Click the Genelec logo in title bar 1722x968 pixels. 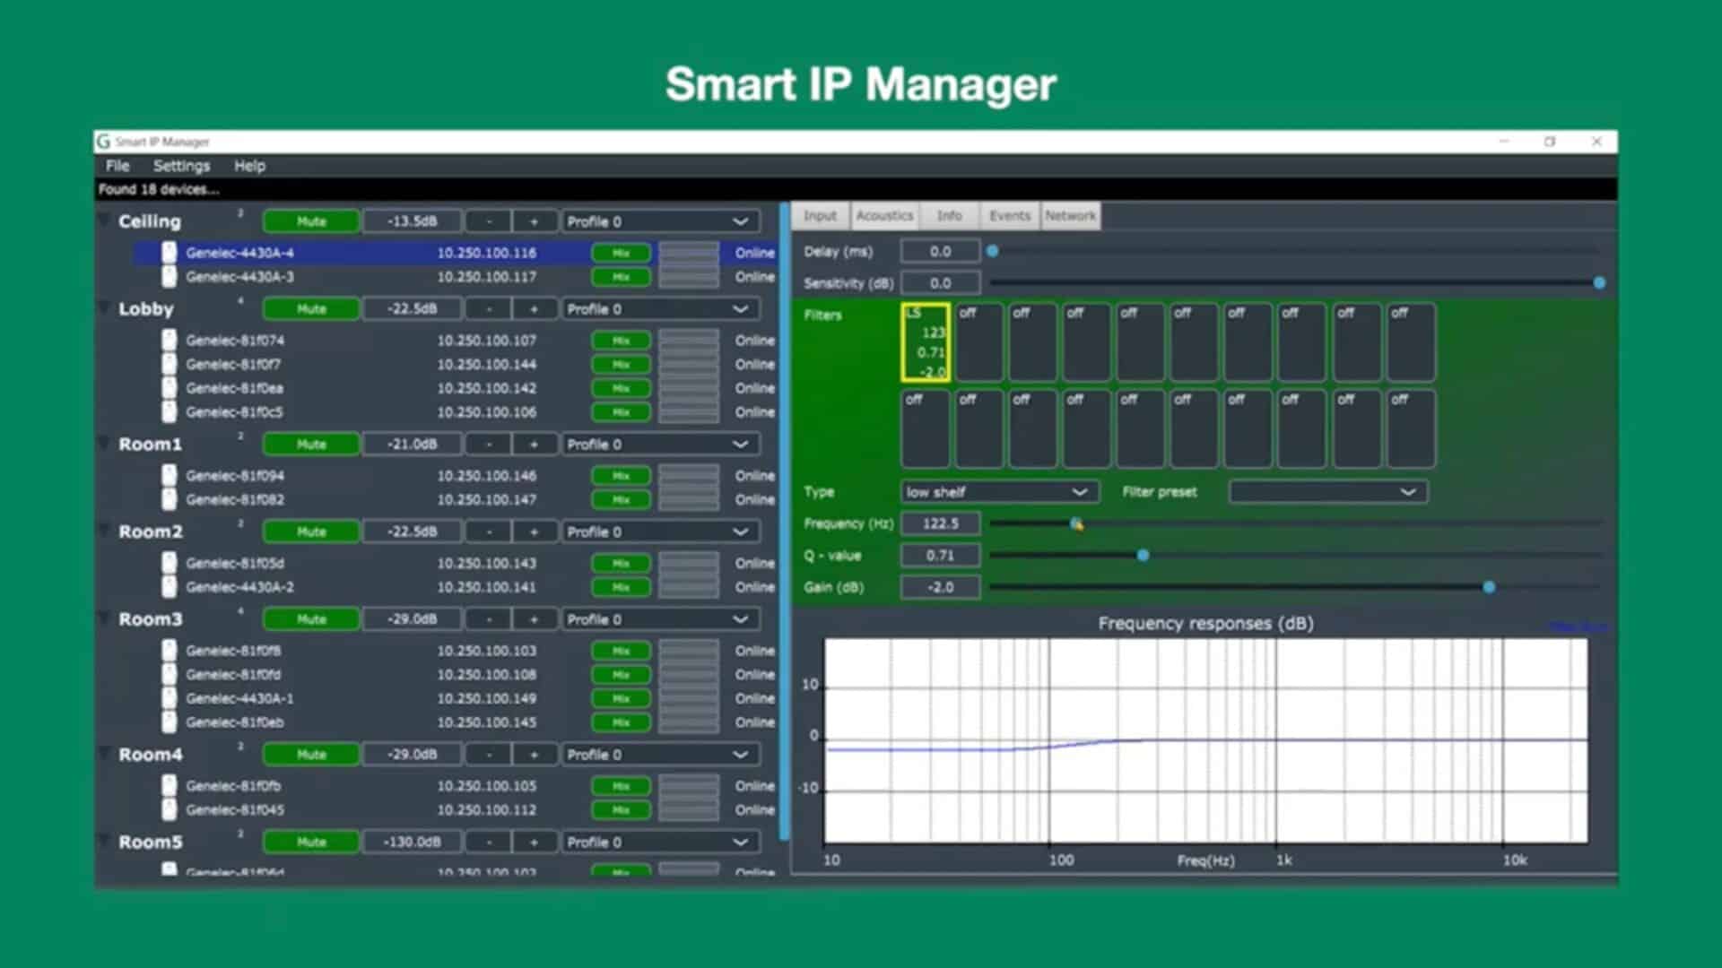104,142
